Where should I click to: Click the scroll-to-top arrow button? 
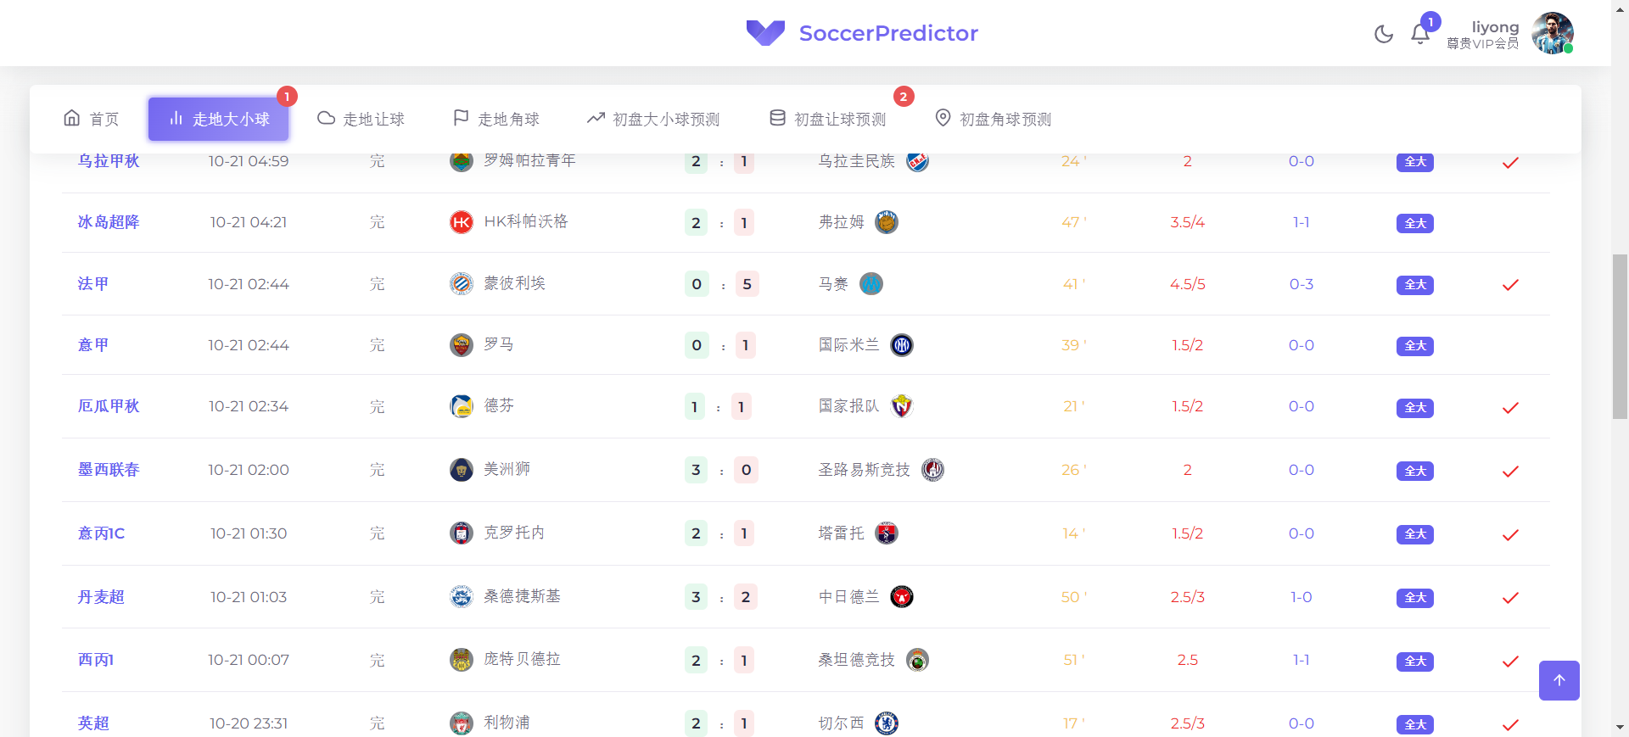point(1559,680)
